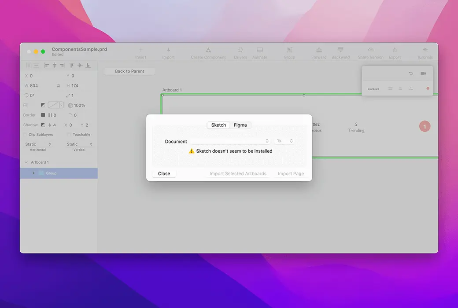Click the Import Page button
The width and height of the screenshot is (458, 308).
pos(291,173)
